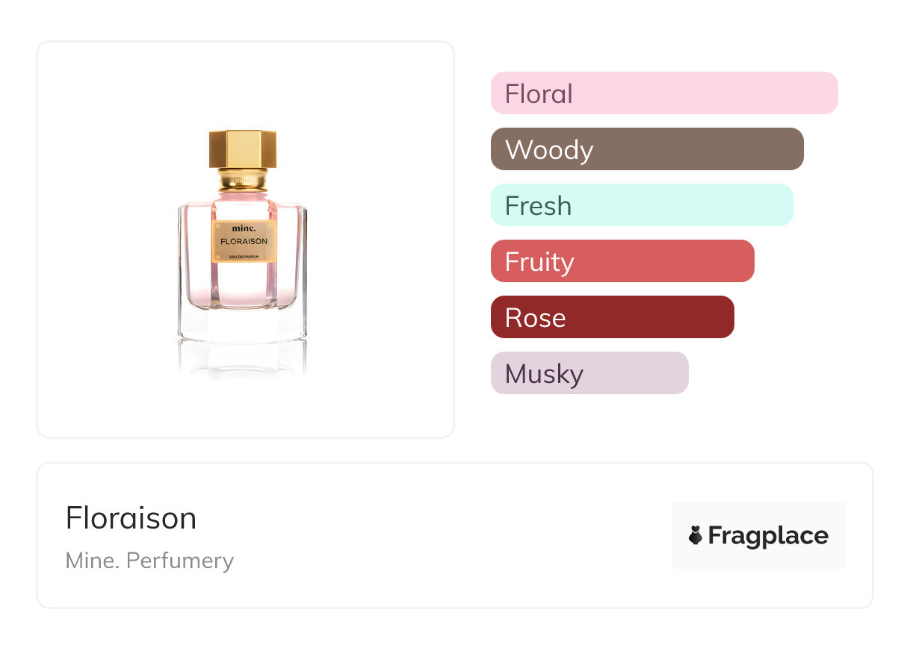Click the bottle reflection beneath the perfume
This screenshot has width=910, height=645.
click(243, 358)
